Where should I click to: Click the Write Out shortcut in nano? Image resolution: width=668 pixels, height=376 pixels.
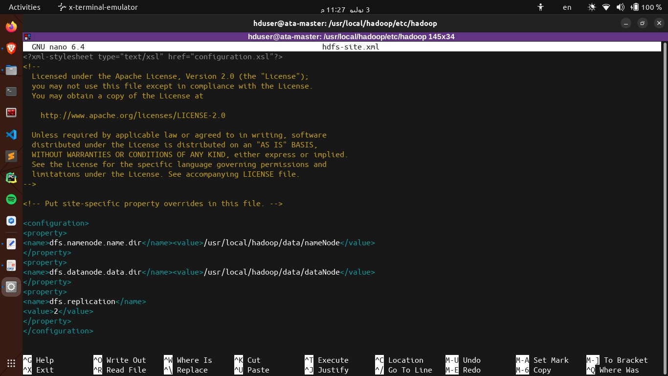pos(126,360)
